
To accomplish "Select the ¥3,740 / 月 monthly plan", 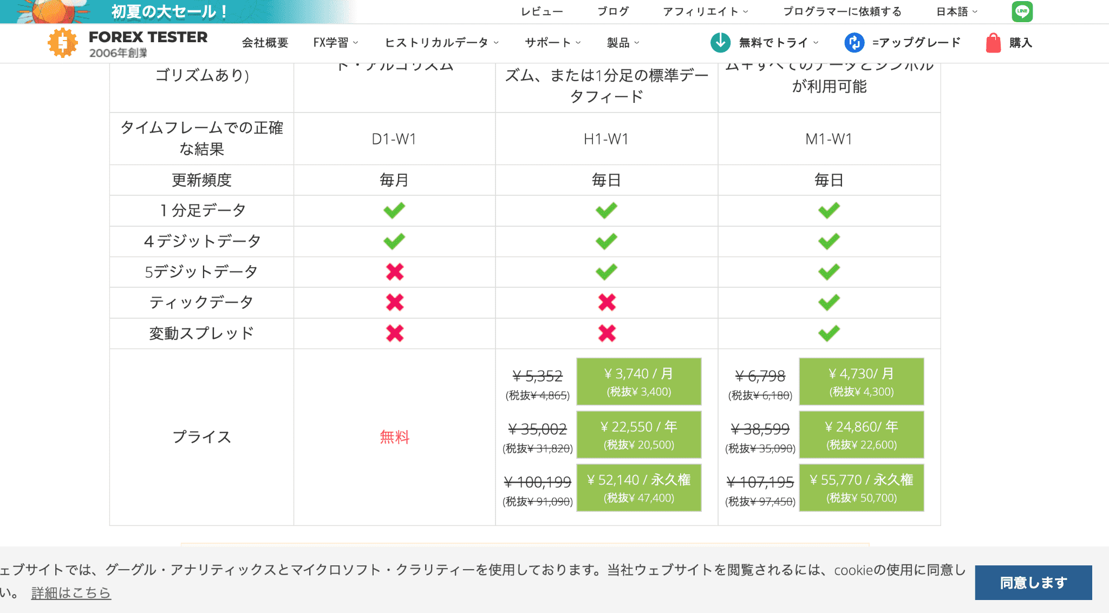I will [638, 381].
